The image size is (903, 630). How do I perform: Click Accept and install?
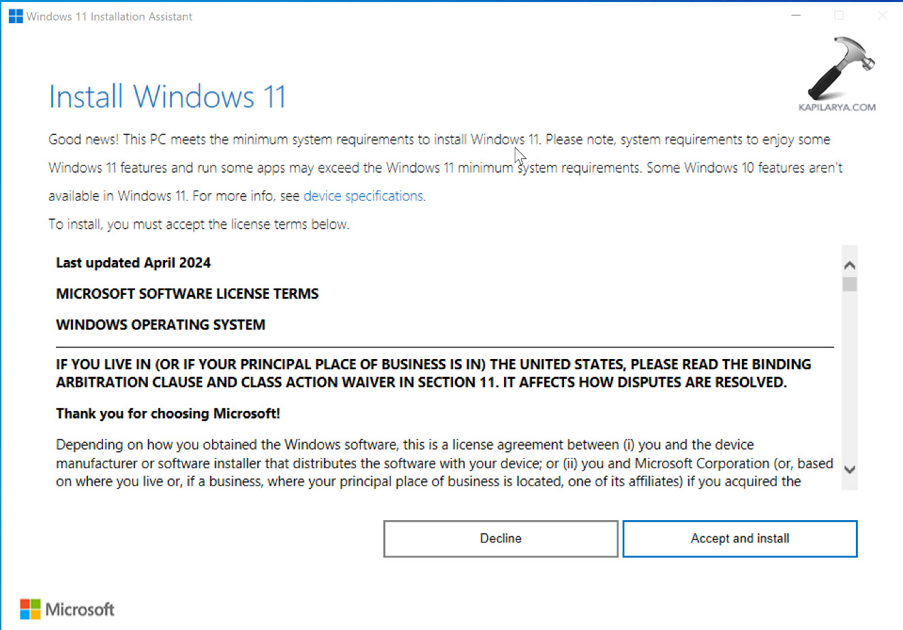tap(740, 539)
